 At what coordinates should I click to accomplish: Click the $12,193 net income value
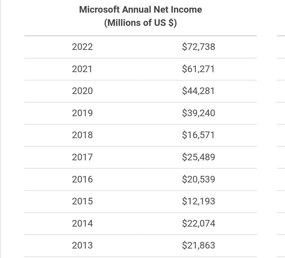click(198, 201)
